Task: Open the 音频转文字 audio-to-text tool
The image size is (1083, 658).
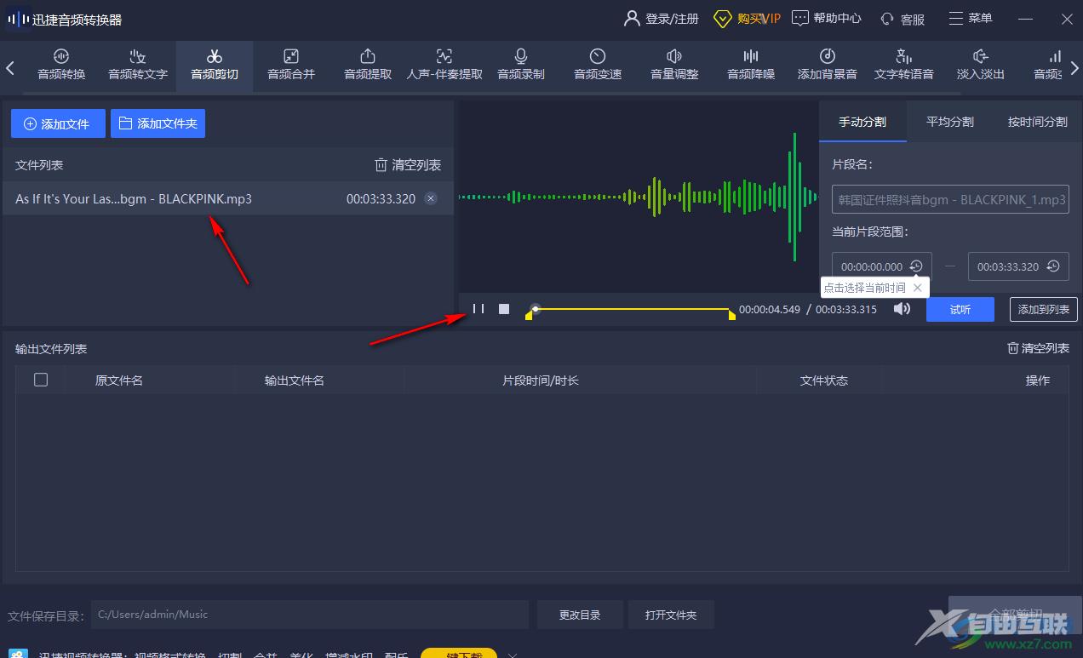Action: coord(138,66)
